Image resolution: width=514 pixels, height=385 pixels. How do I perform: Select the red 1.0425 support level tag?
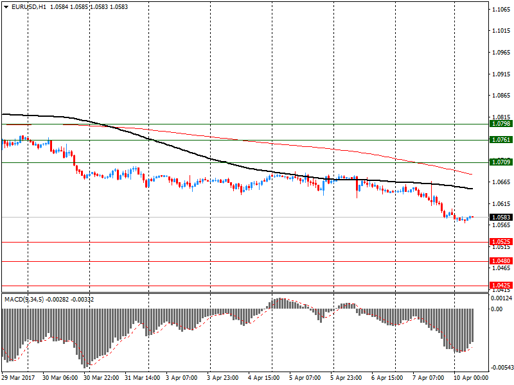pyautogui.click(x=500, y=285)
